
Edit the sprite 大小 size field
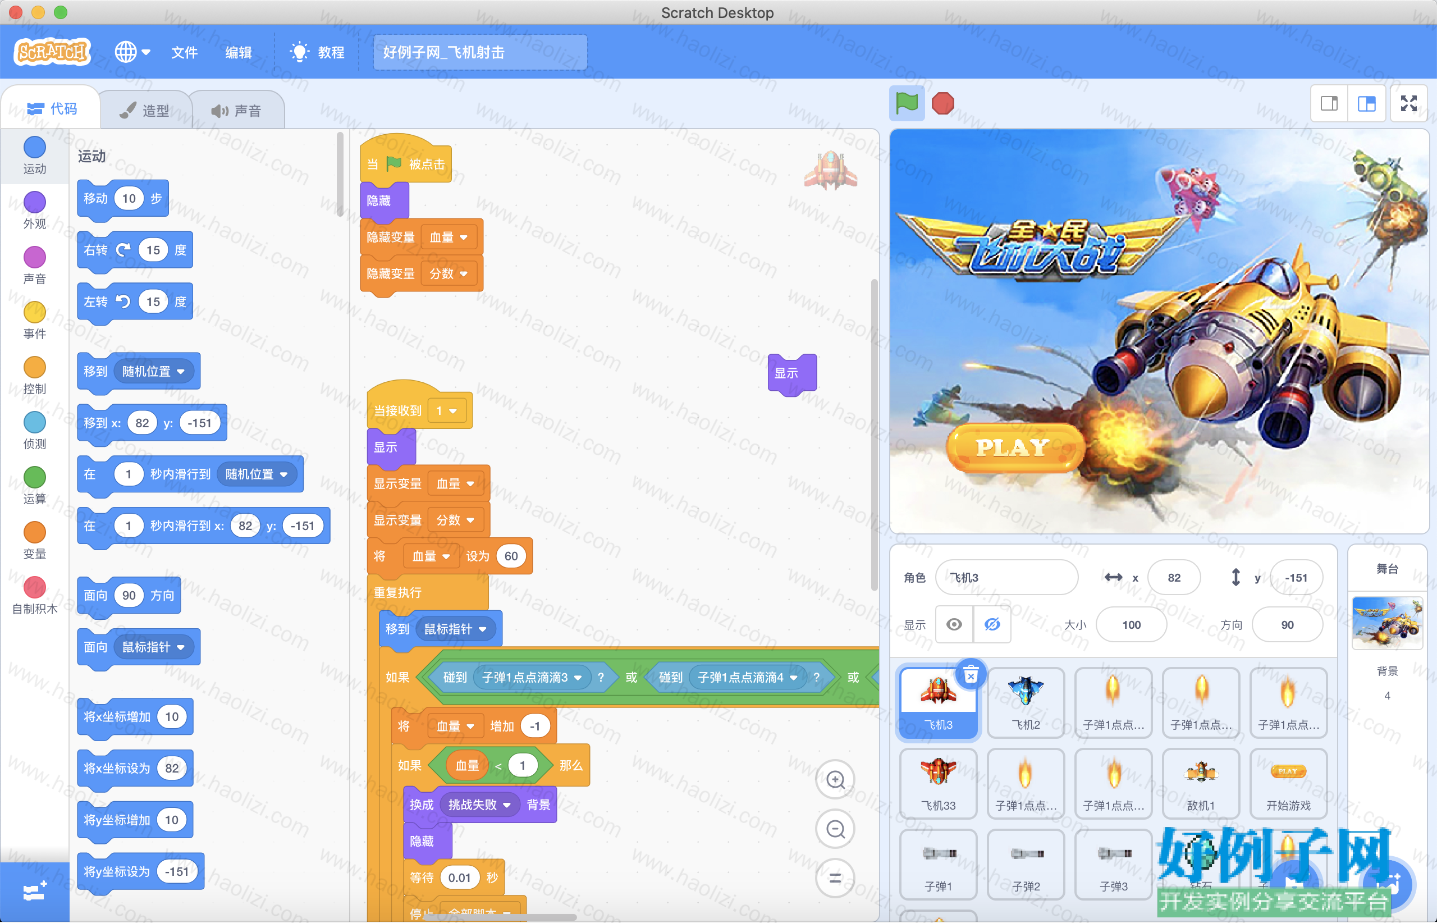pos(1132,624)
